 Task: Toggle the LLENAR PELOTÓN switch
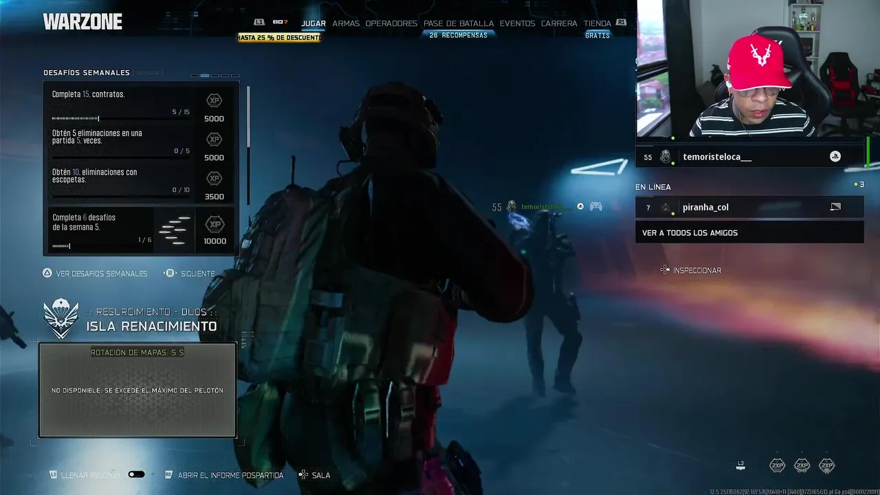[x=136, y=474]
